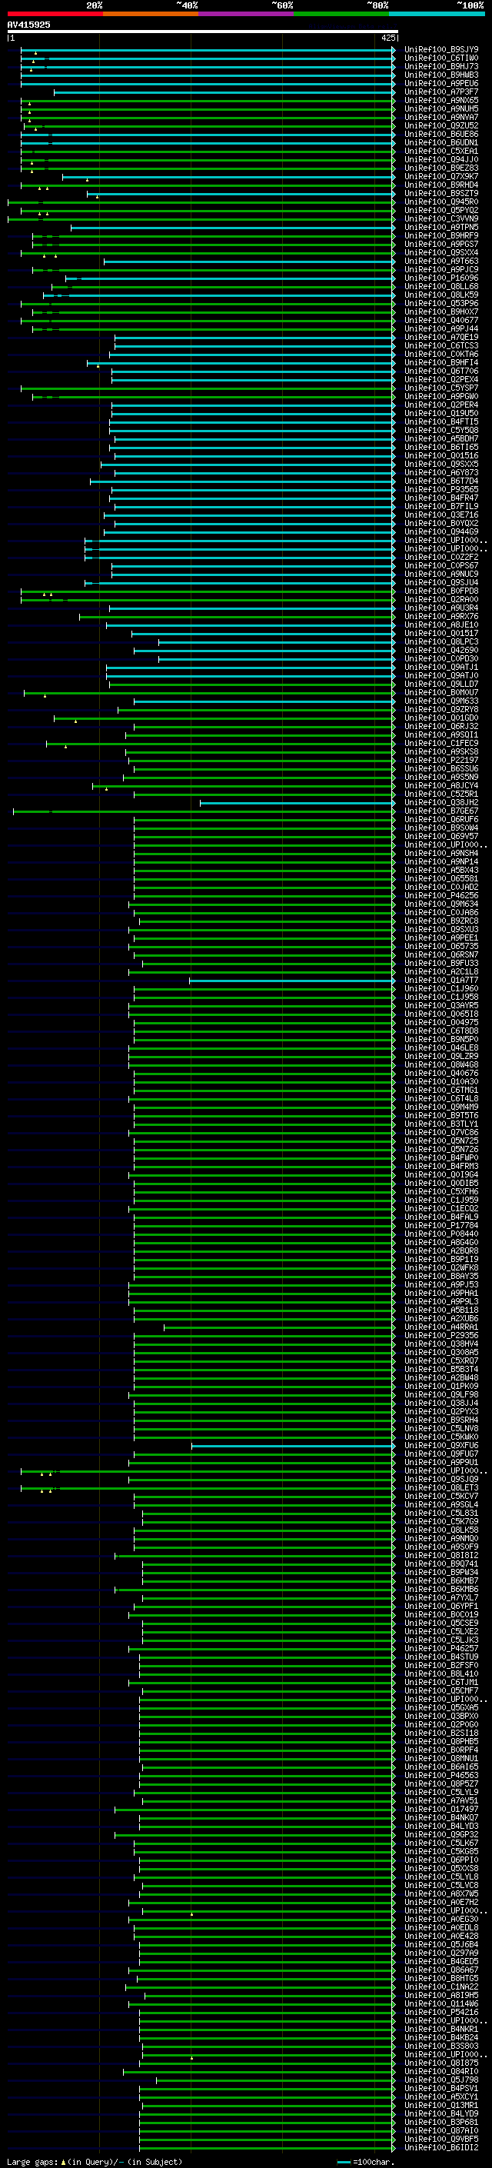Click the purple ~60% identity legend segment
This screenshot has width=492, height=2168.
coord(247,14)
